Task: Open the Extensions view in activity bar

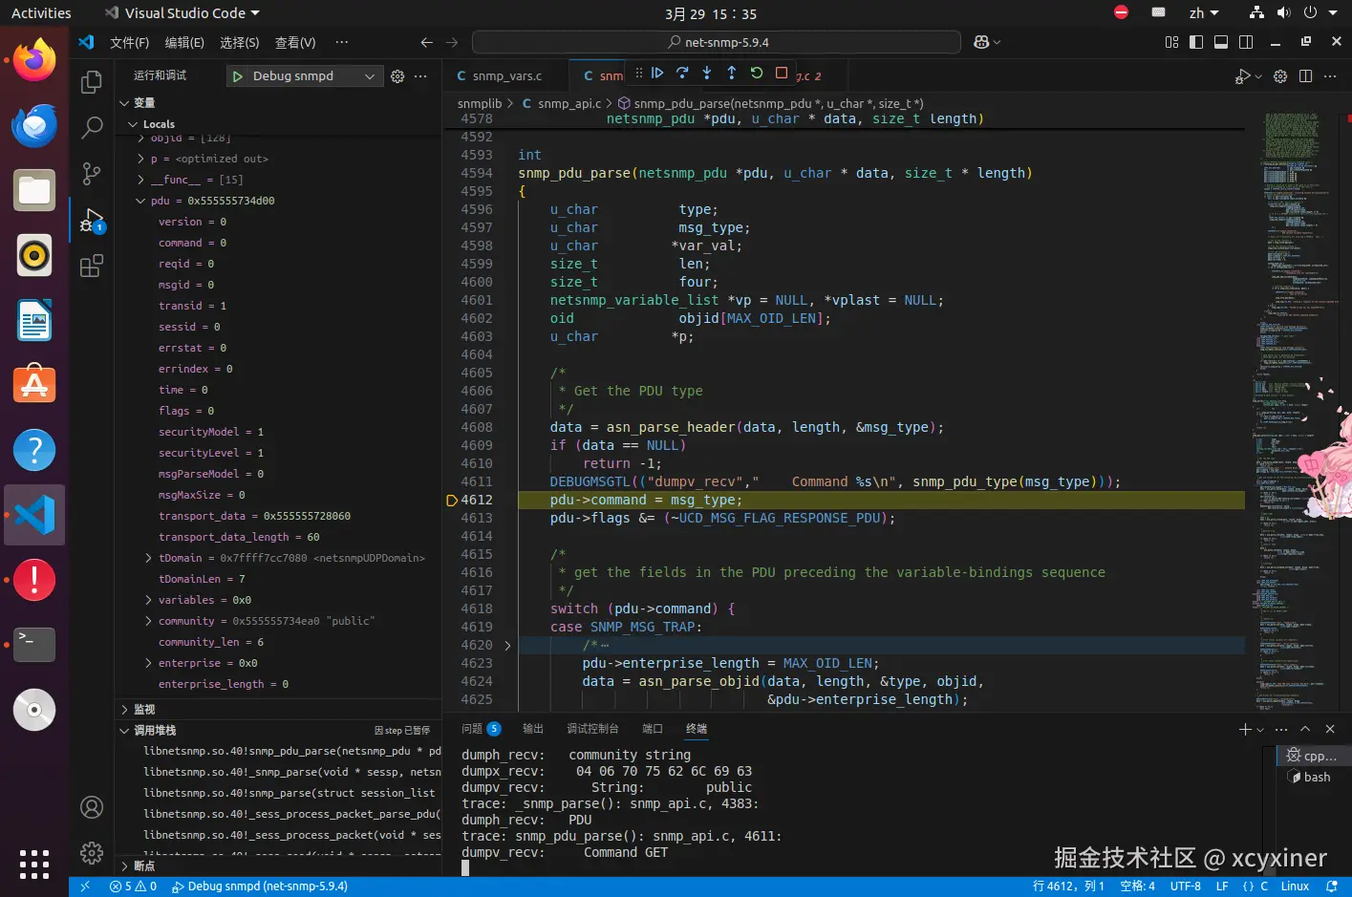Action: pos(92,267)
